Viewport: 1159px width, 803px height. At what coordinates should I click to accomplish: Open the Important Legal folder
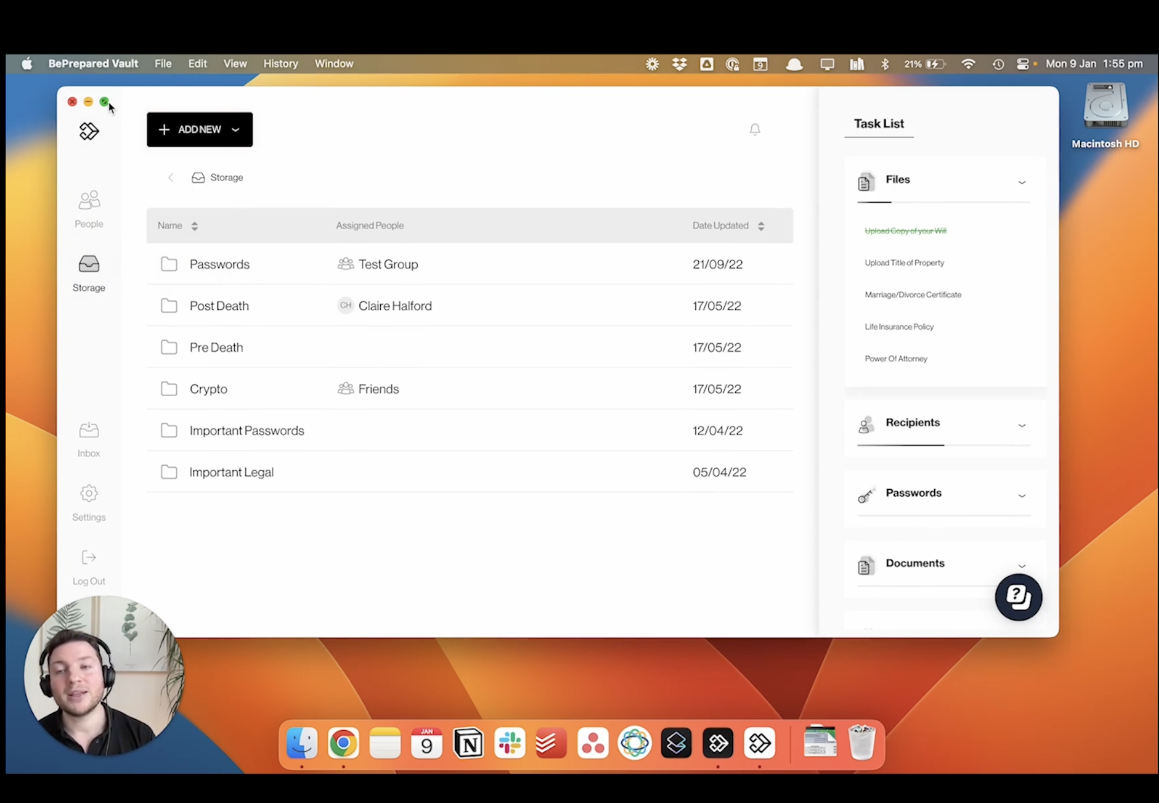[x=231, y=472]
